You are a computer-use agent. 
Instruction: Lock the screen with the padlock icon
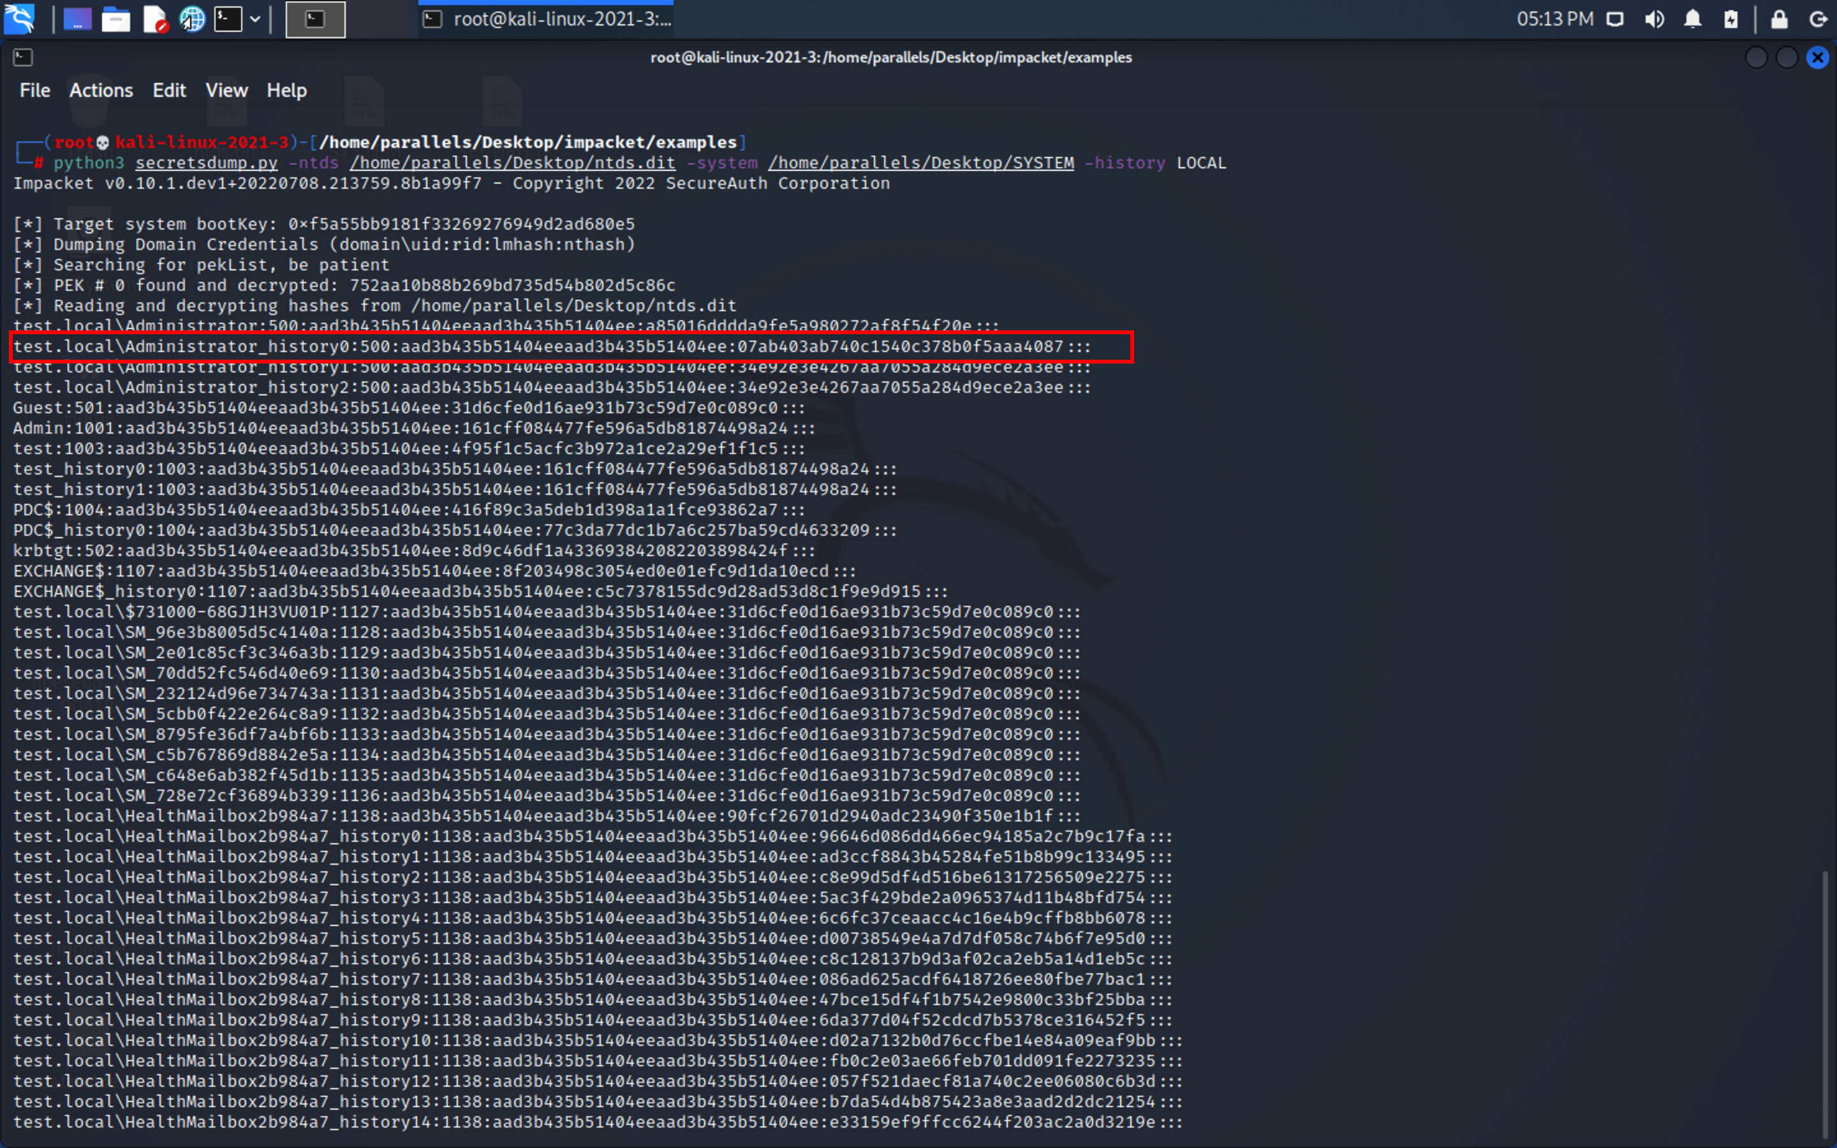1780,19
